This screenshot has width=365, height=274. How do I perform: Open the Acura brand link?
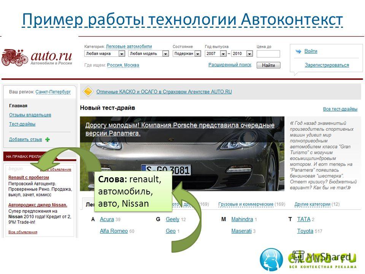107,219
